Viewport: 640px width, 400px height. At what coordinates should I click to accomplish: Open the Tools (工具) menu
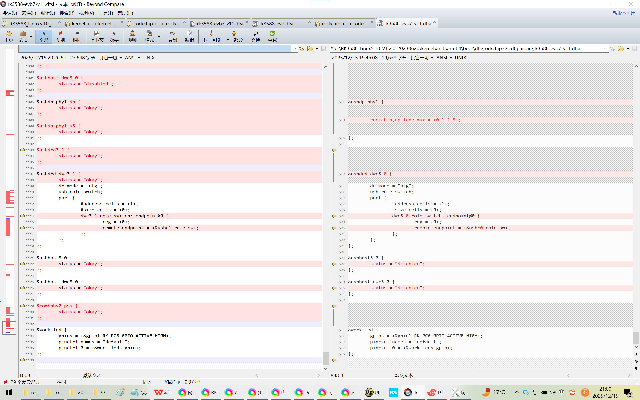tap(106, 13)
